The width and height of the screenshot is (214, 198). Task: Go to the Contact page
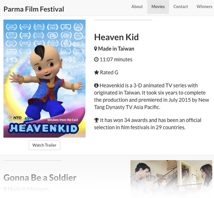pos(181,7)
